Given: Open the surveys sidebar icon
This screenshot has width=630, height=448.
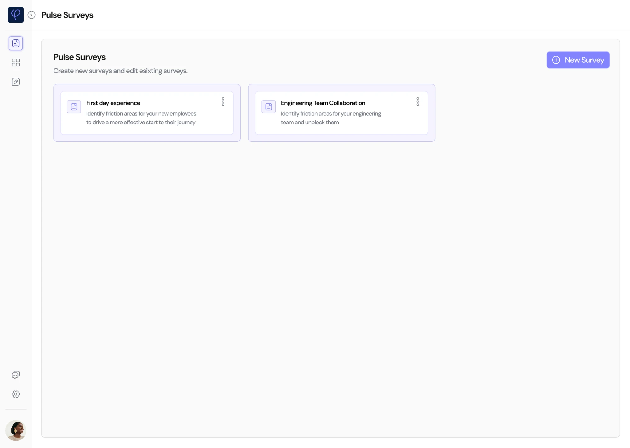Looking at the screenshot, I should 16,43.
